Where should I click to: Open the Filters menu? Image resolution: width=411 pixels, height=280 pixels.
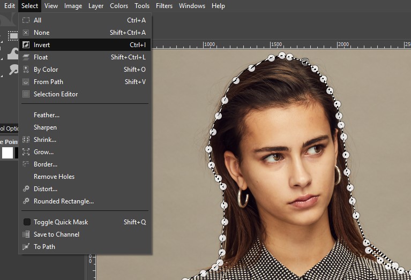coord(164,6)
